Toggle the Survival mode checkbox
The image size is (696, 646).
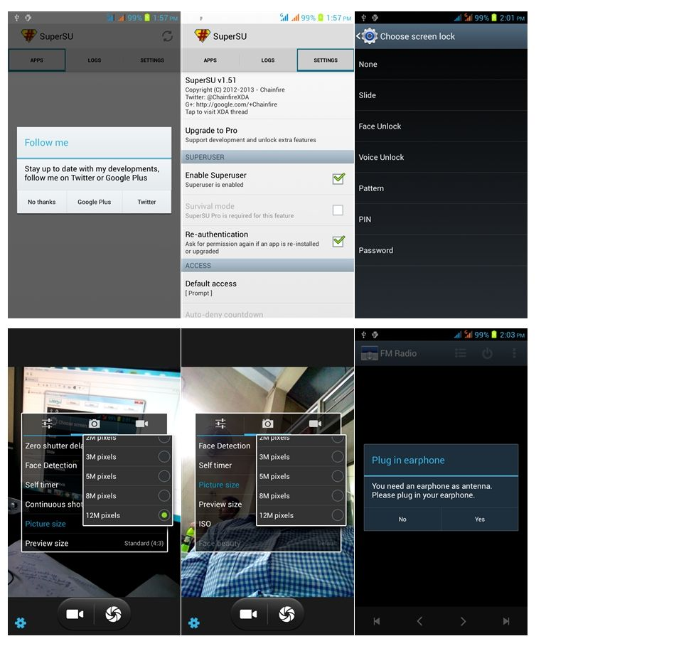tap(338, 210)
